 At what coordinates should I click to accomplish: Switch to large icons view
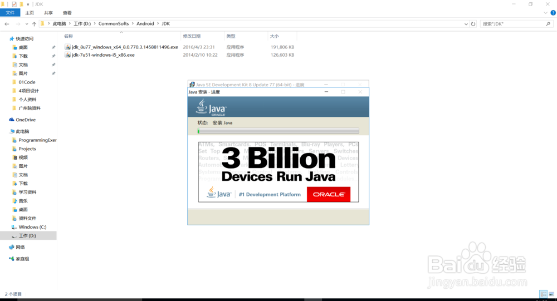(x=551, y=294)
